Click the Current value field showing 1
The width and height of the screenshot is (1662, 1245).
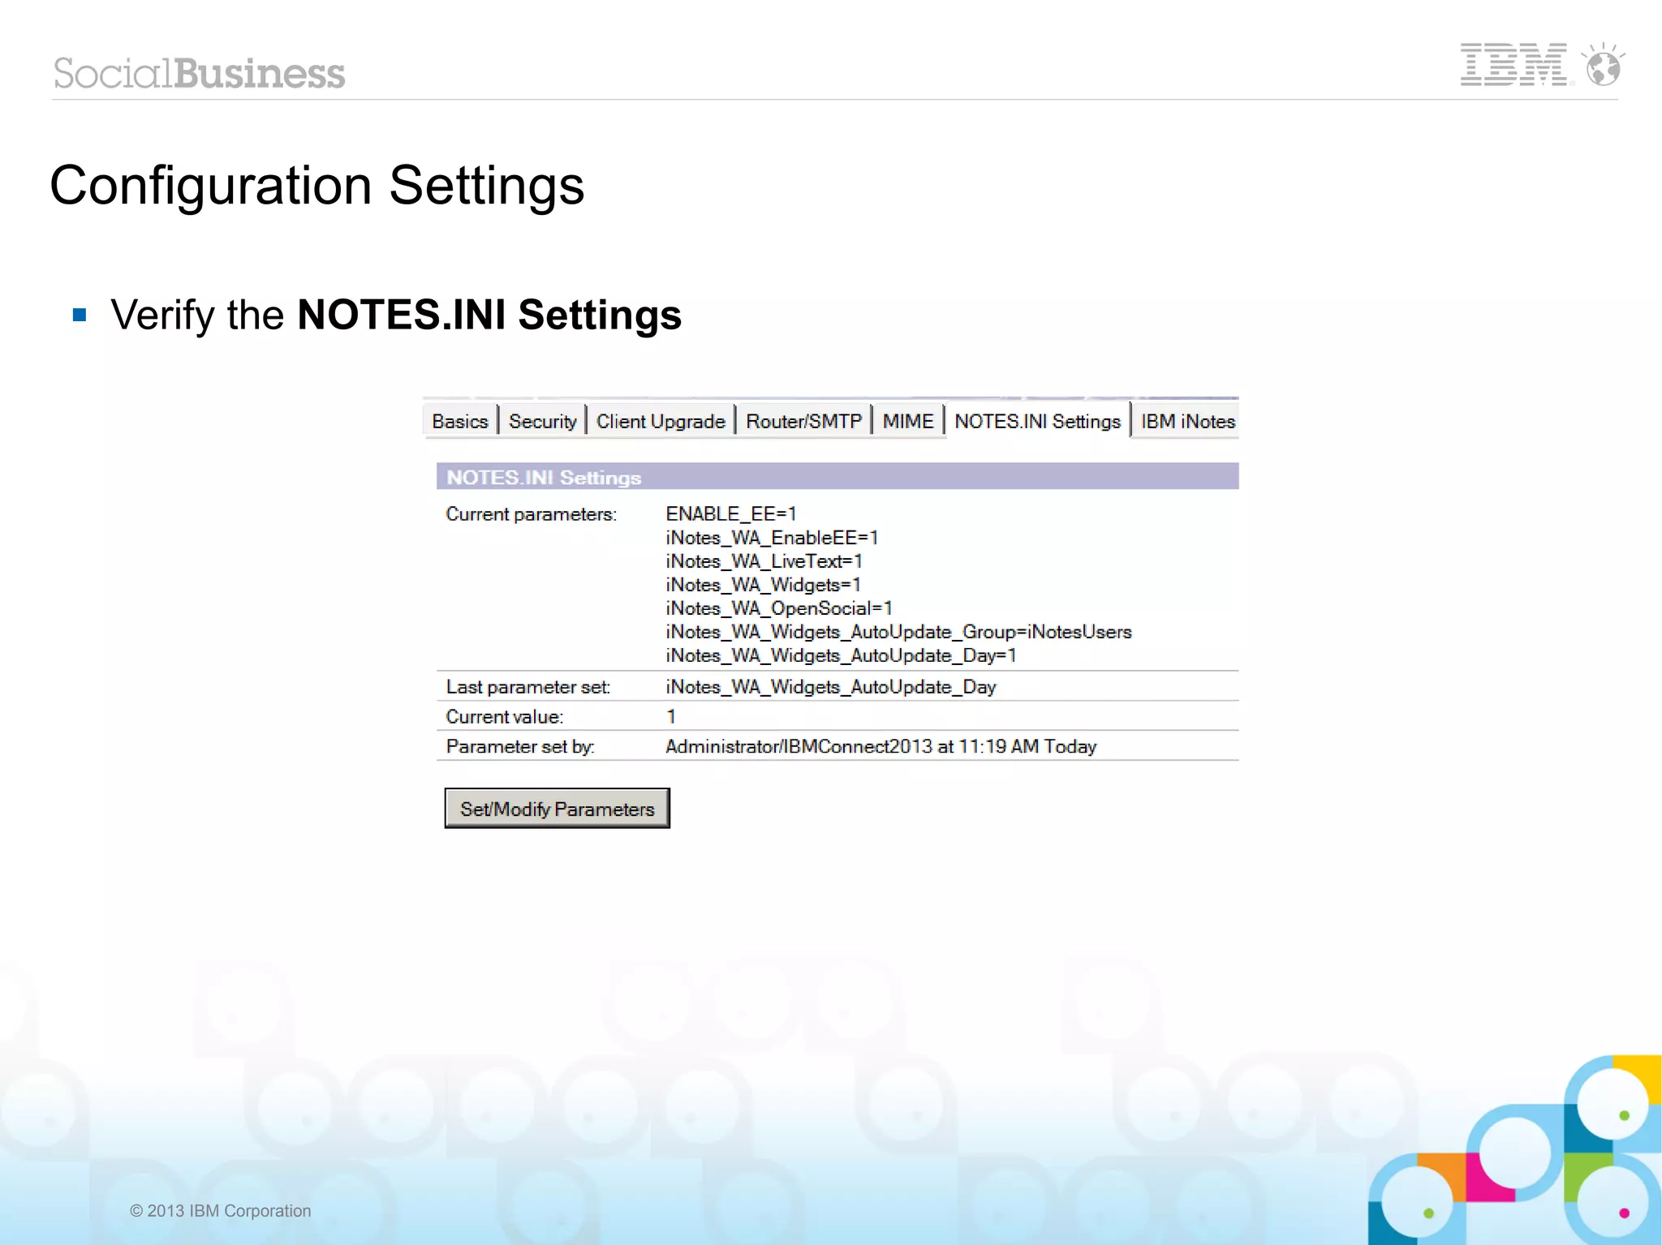[x=671, y=716]
